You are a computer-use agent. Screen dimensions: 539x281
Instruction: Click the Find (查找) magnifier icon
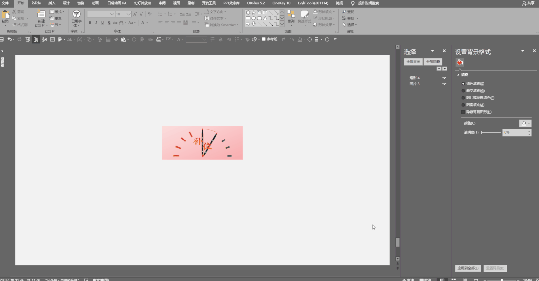coord(344,12)
